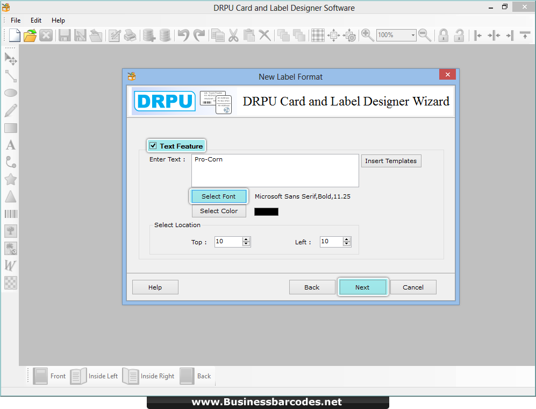Uncheck the Text Feature checkbox
This screenshot has width=536, height=409.
[x=153, y=146]
